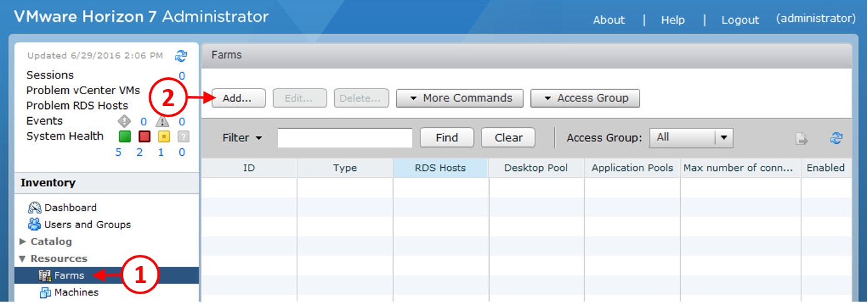Sort by the RDS Hosts column header

440,168
